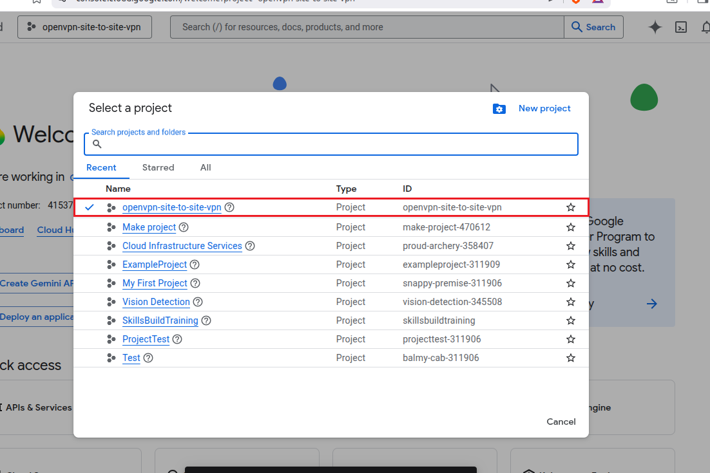The height and width of the screenshot is (473, 710).
Task: Open the Make project link
Action: (x=149, y=227)
